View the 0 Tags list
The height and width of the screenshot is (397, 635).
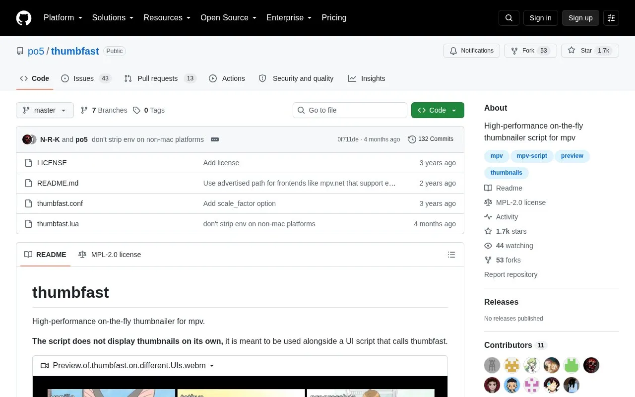149,110
